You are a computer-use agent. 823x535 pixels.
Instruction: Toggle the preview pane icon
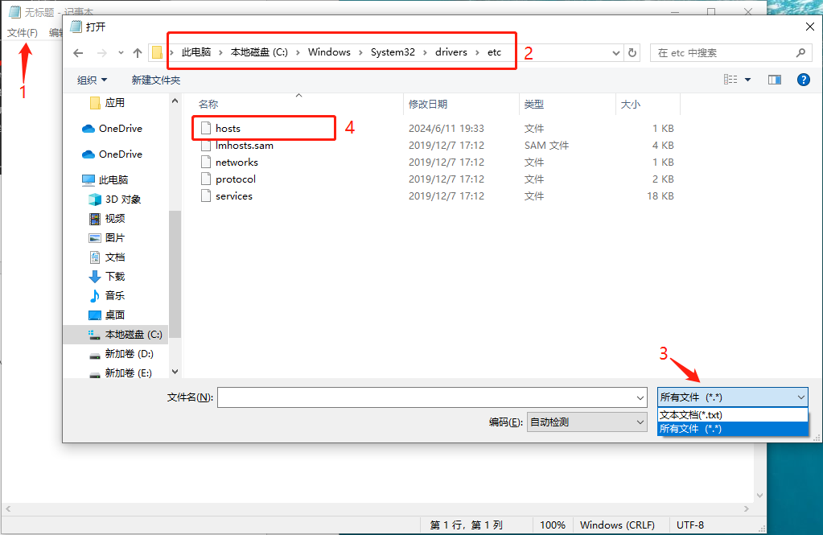[774, 79]
